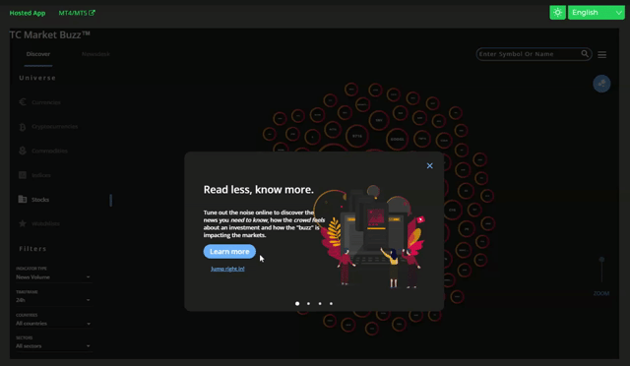Select Indices in Universe
Viewport: 630px width, 366px height.
pyautogui.click(x=41, y=175)
